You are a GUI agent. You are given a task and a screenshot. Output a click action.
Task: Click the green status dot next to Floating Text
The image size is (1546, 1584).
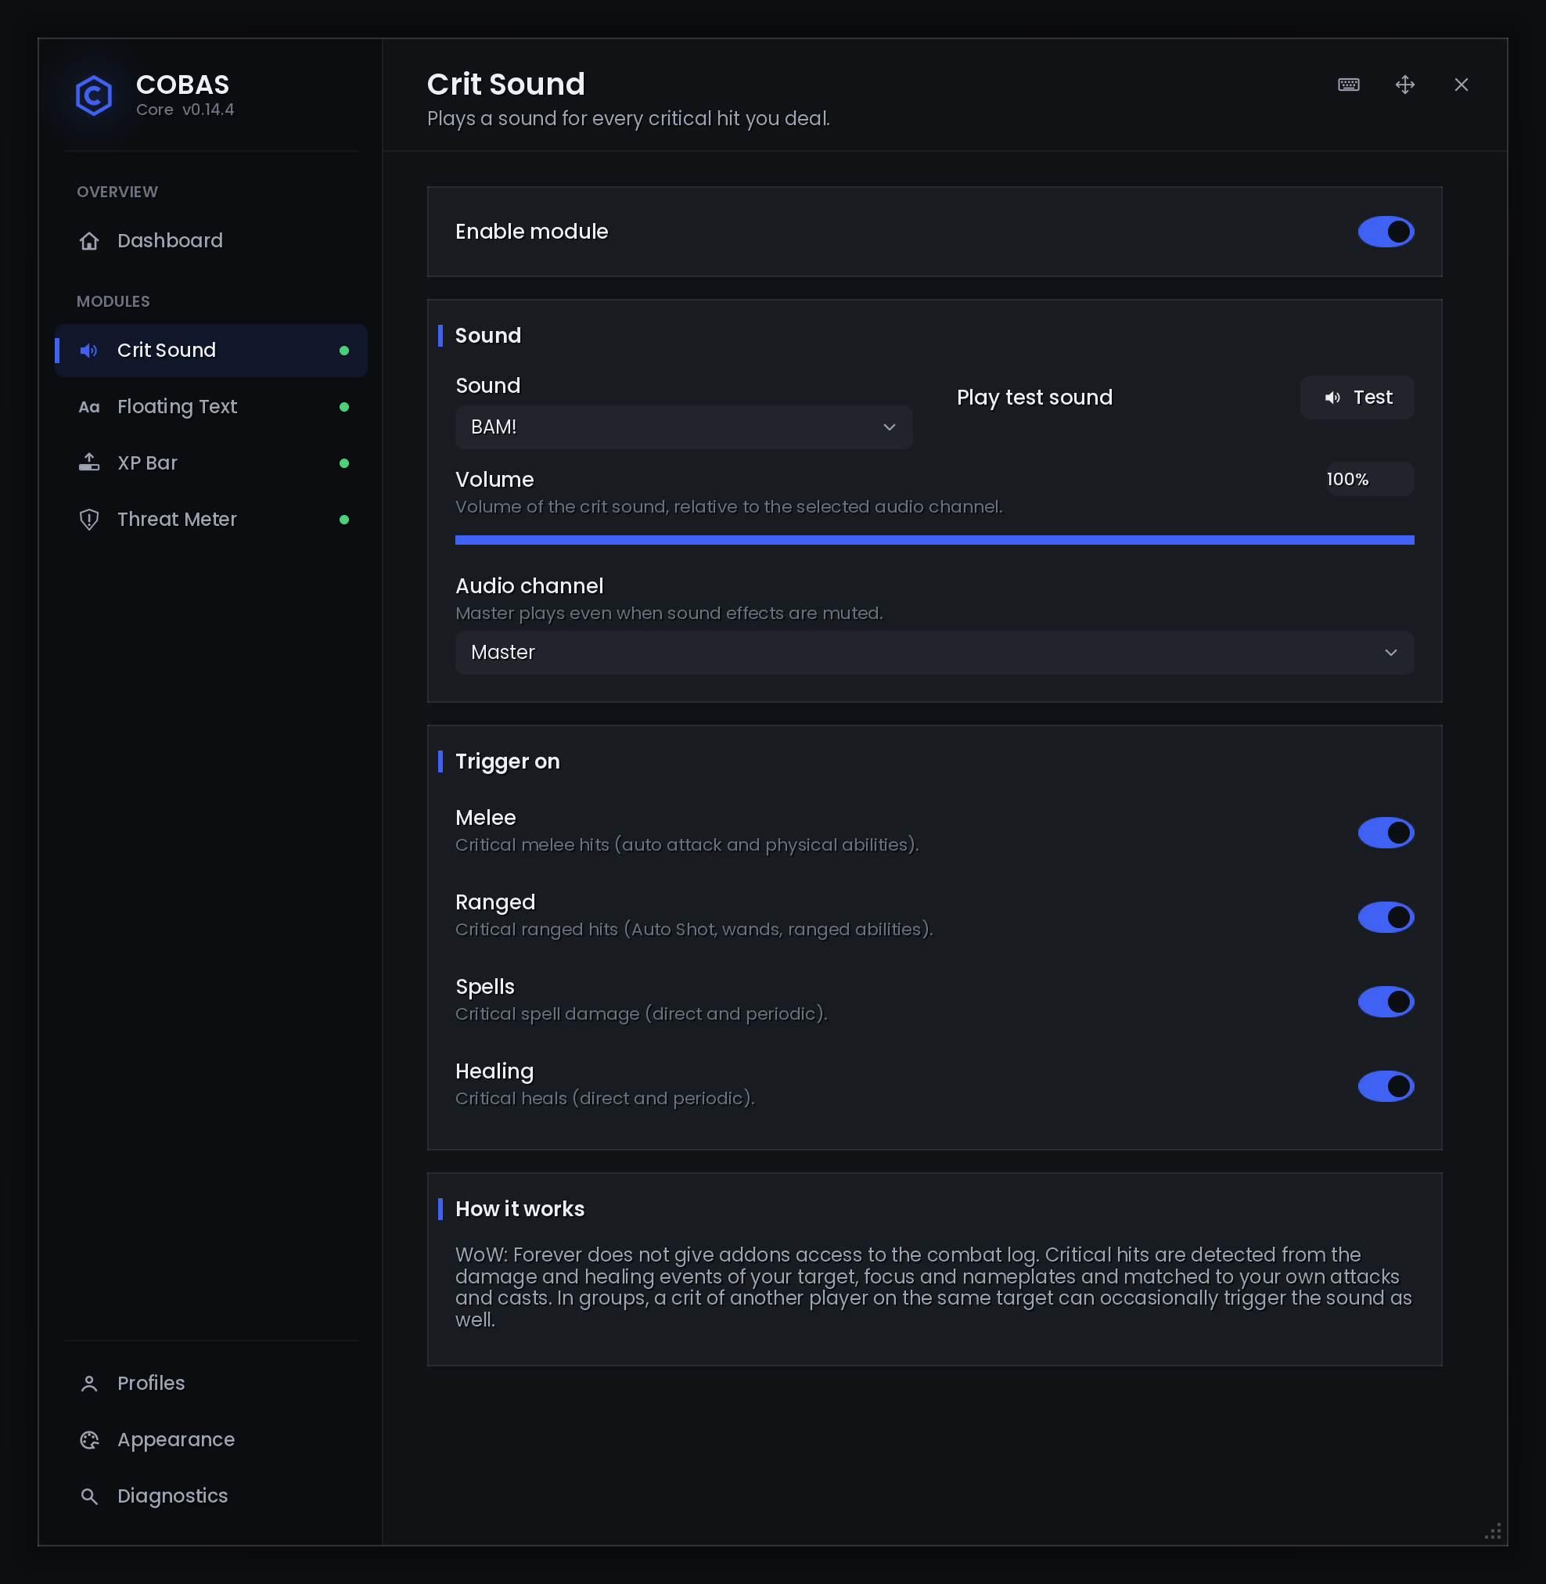[x=344, y=407]
